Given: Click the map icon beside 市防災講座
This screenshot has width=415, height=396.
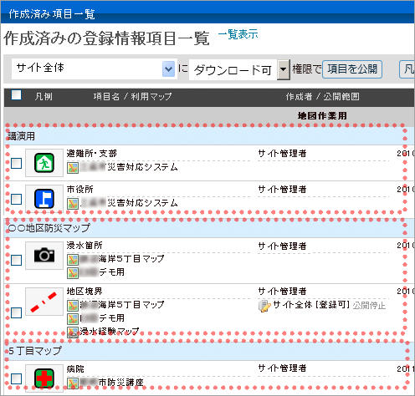Looking at the screenshot, I should pyautogui.click(x=73, y=383).
